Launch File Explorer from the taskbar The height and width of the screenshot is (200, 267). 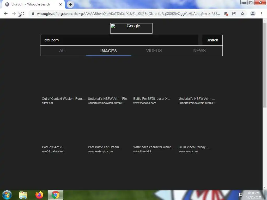tap(23, 195)
